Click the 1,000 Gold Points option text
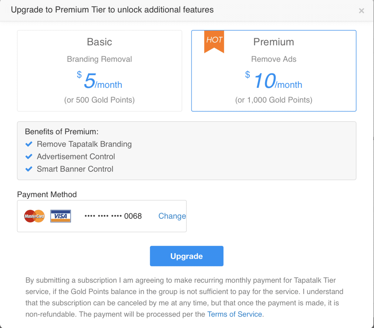Screen dimensions: 374x328 point(274,100)
